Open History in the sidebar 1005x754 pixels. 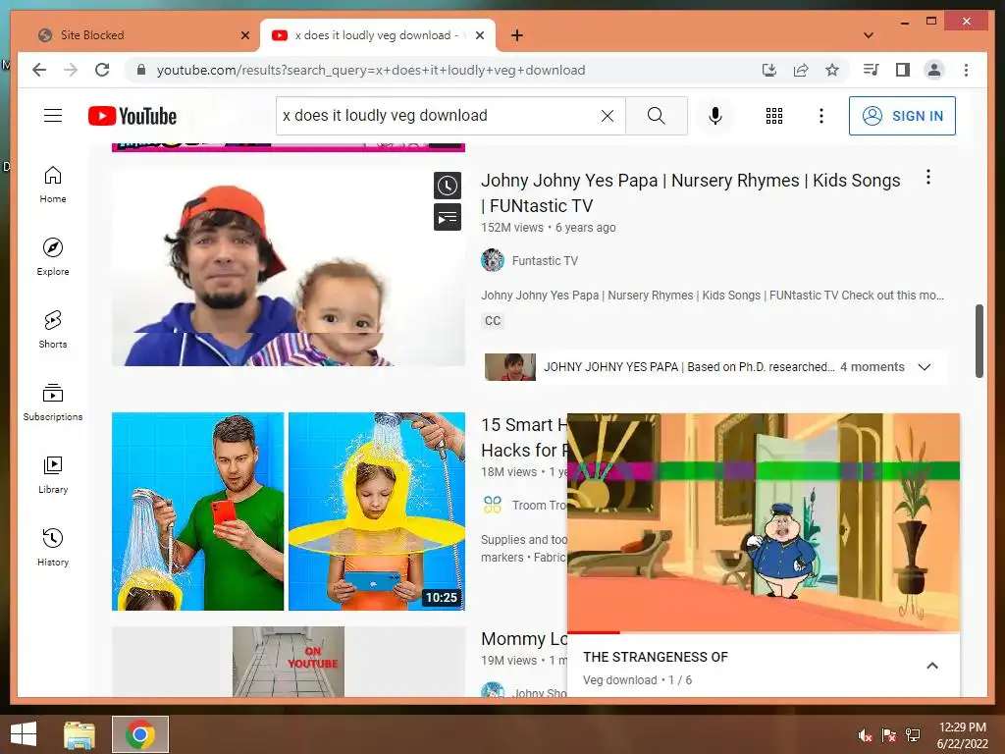[53, 547]
